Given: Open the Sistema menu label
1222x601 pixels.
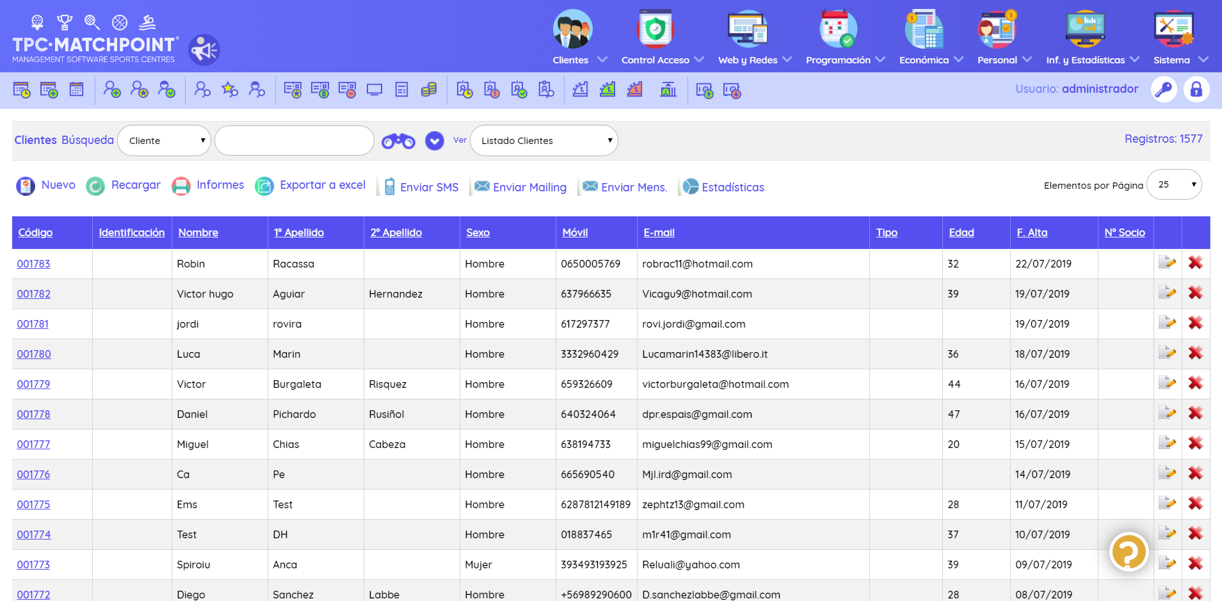Looking at the screenshot, I should (1171, 60).
